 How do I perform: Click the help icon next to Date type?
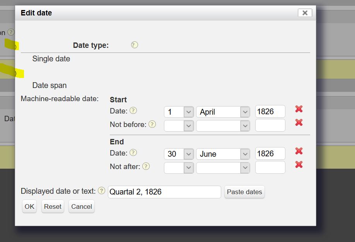[x=134, y=45]
